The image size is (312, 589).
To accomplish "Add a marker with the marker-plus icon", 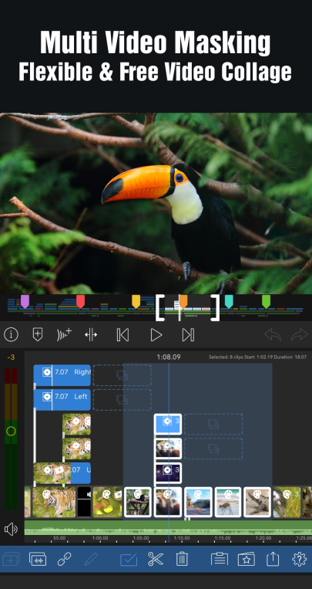I will 38,334.
